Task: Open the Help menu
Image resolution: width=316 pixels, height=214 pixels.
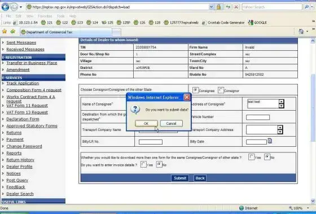Action: click(73, 16)
